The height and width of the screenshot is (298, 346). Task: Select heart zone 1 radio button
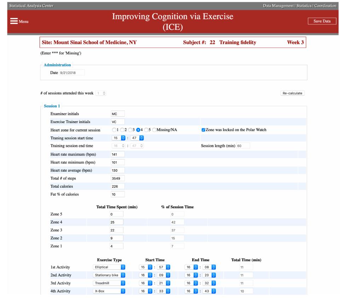(114, 130)
